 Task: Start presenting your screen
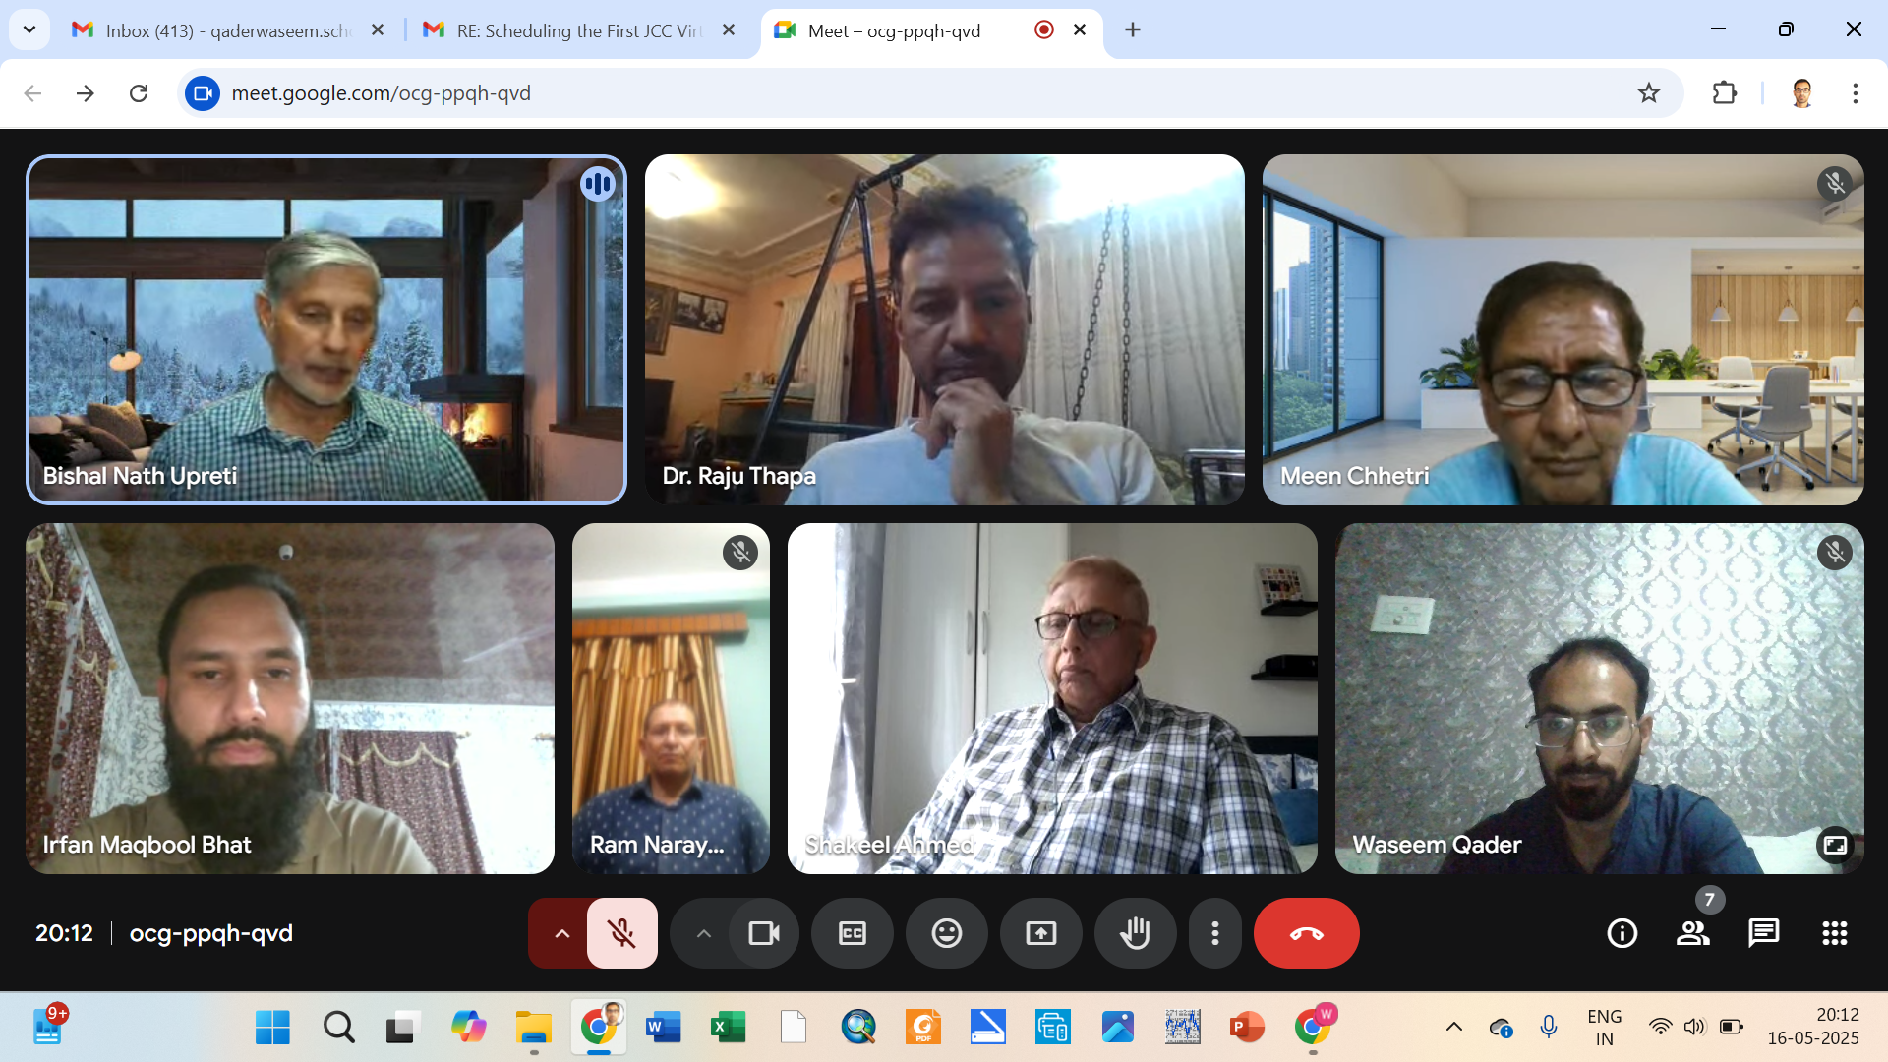click(1040, 933)
